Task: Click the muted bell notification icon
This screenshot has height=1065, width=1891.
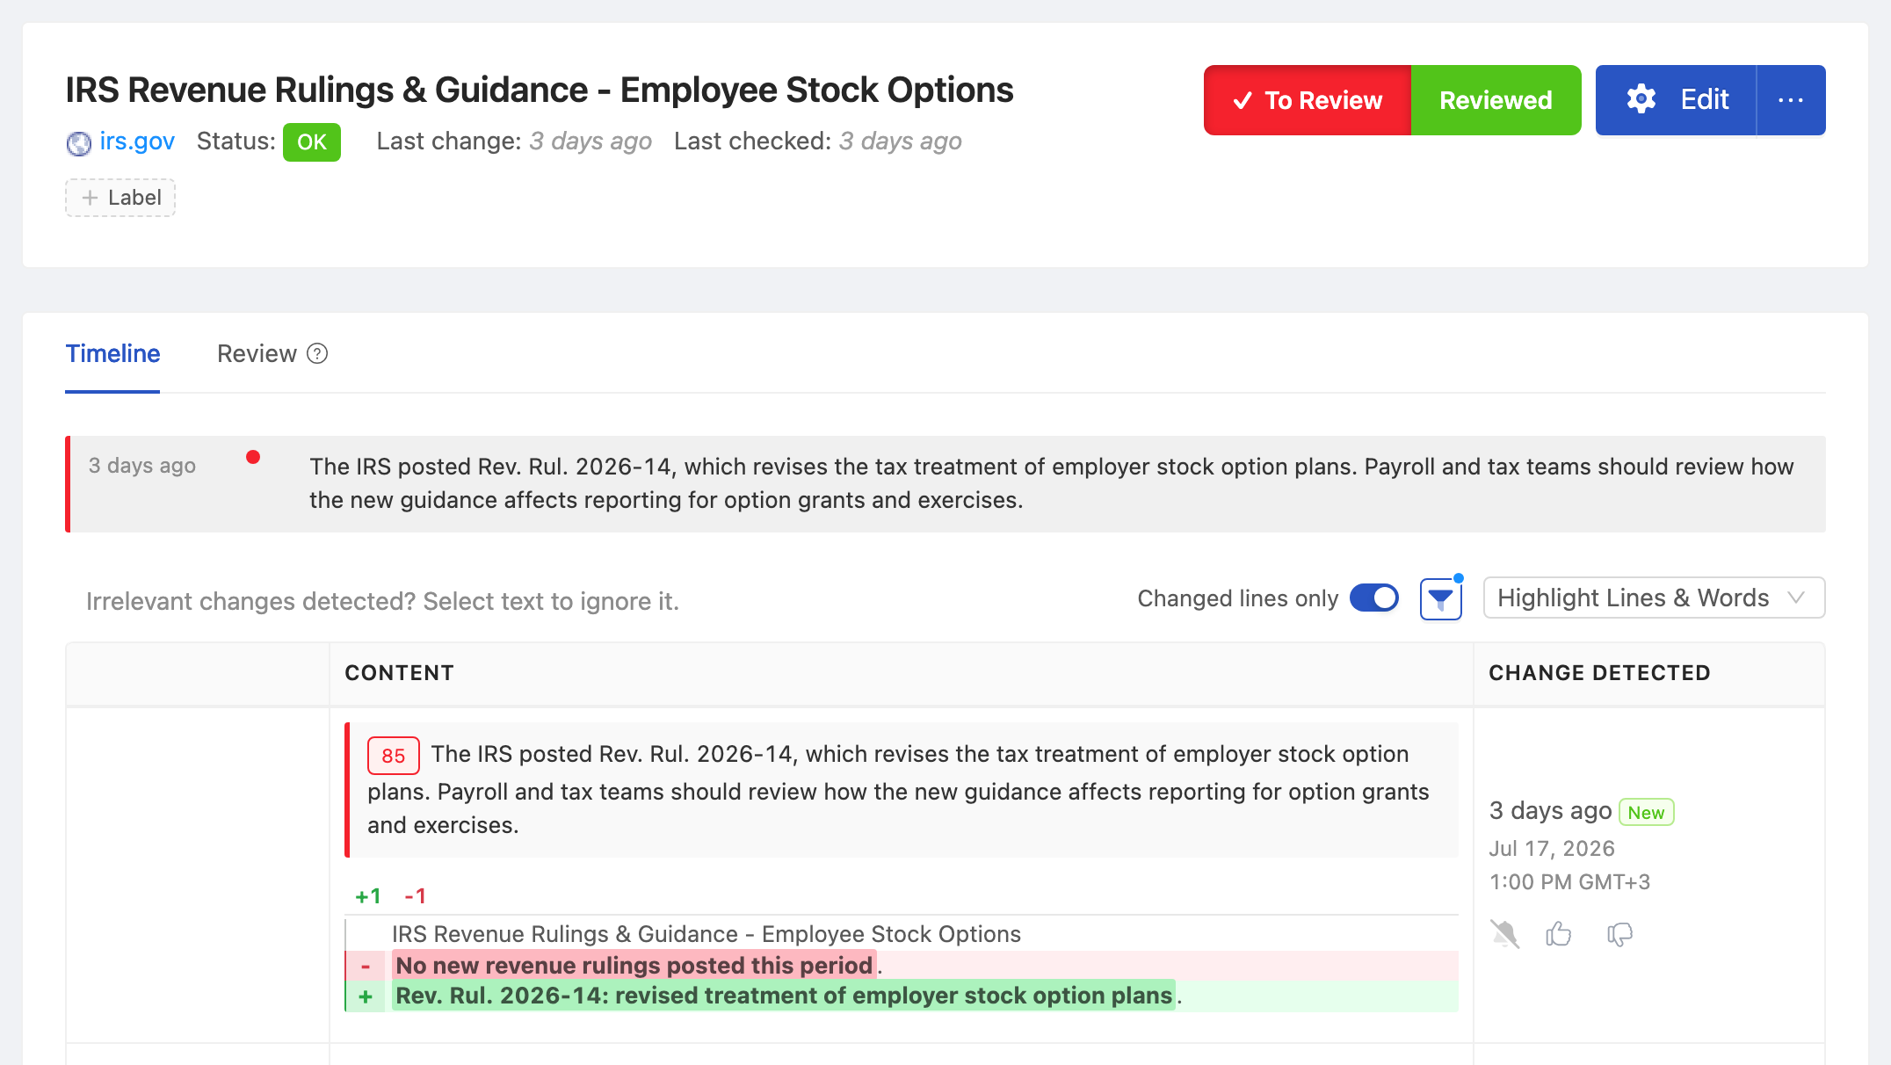Action: 1504,933
